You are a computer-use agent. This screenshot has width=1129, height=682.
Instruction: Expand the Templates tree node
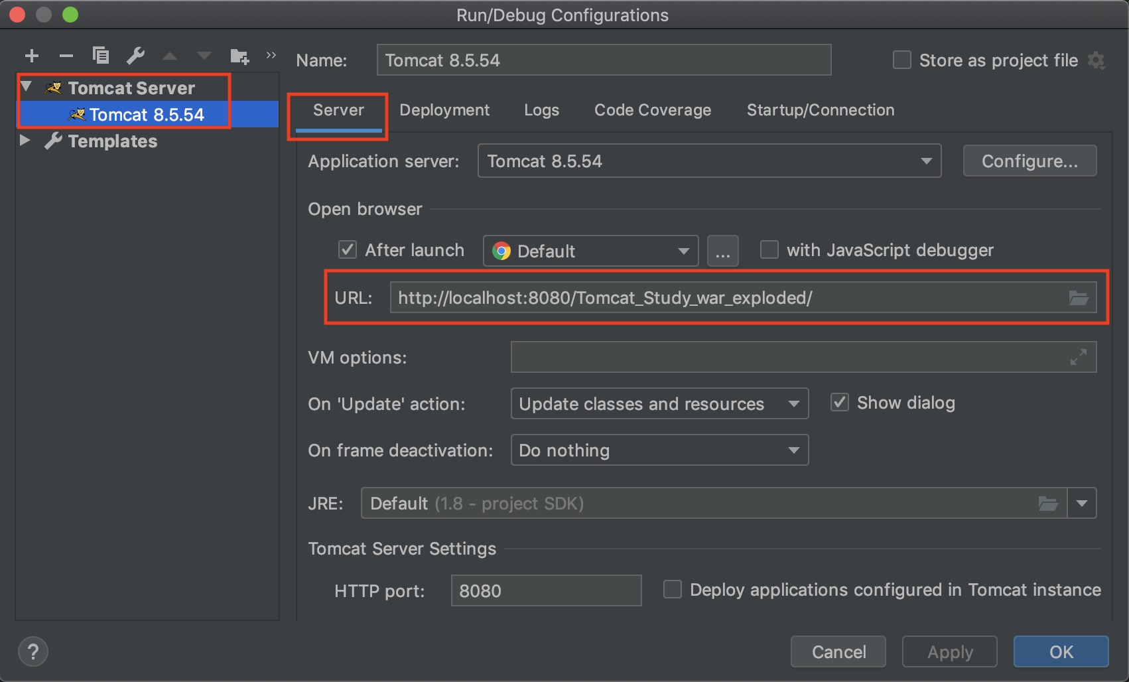pos(25,140)
